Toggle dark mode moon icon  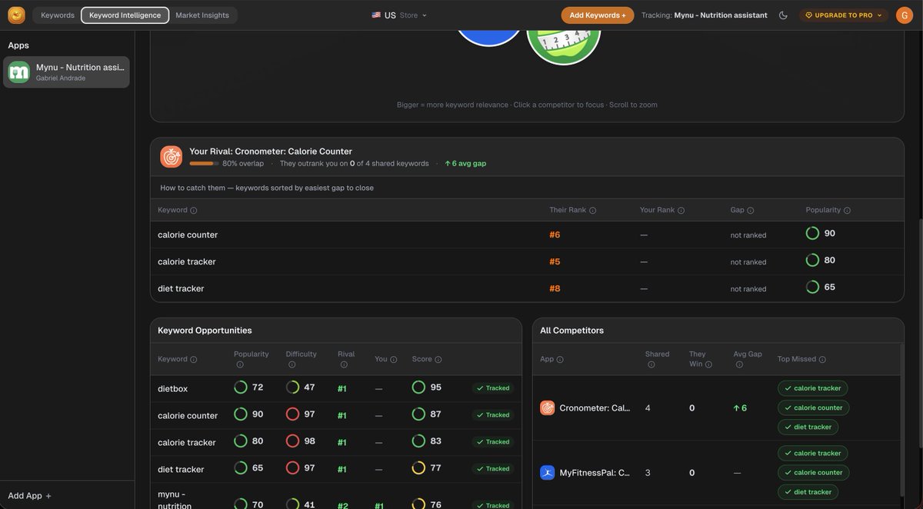pos(783,15)
